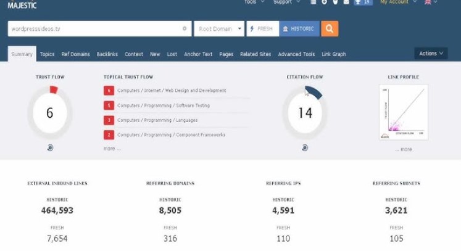The height and width of the screenshot is (251, 461).
Task: Click the fresh referring IPs value 110
Action: (283, 239)
